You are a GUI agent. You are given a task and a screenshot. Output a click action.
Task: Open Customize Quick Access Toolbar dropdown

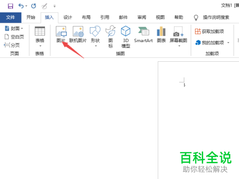(x=54, y=6)
